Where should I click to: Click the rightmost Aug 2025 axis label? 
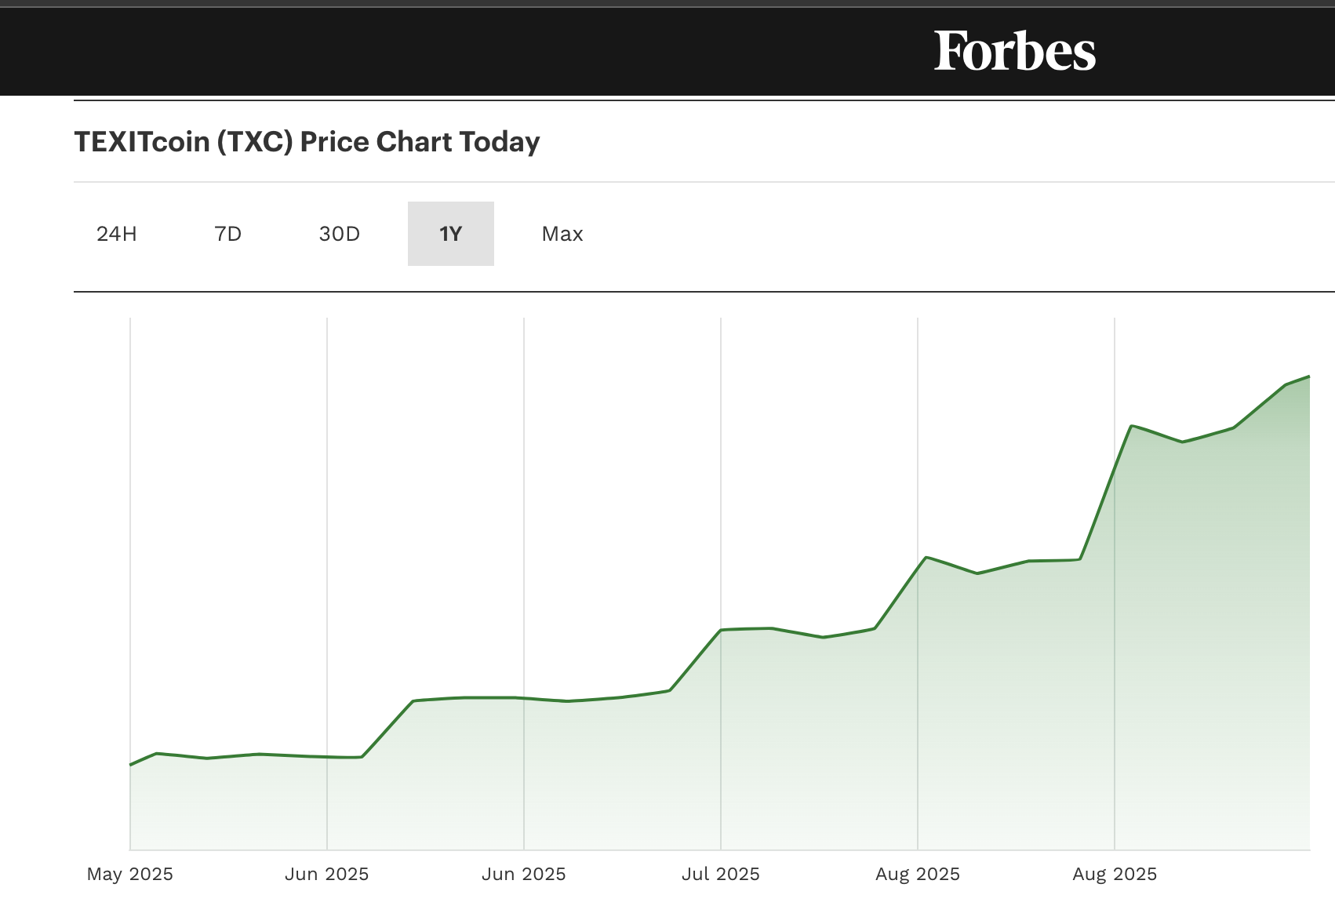click(1115, 874)
